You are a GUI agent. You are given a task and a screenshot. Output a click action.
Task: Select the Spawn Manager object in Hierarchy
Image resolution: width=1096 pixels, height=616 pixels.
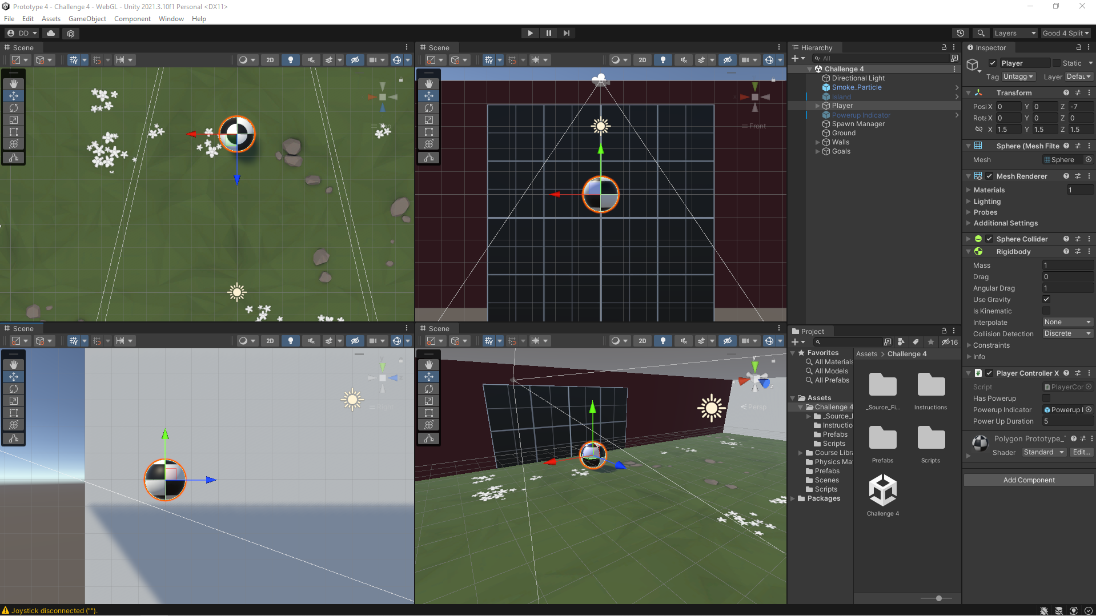858,124
